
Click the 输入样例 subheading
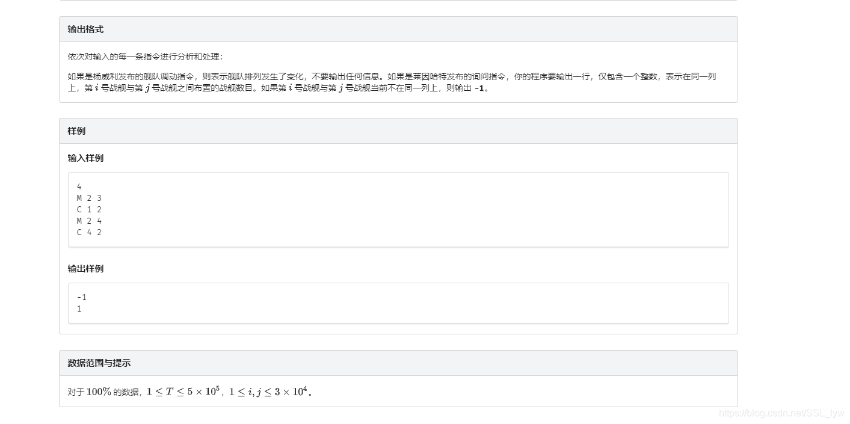pos(85,158)
